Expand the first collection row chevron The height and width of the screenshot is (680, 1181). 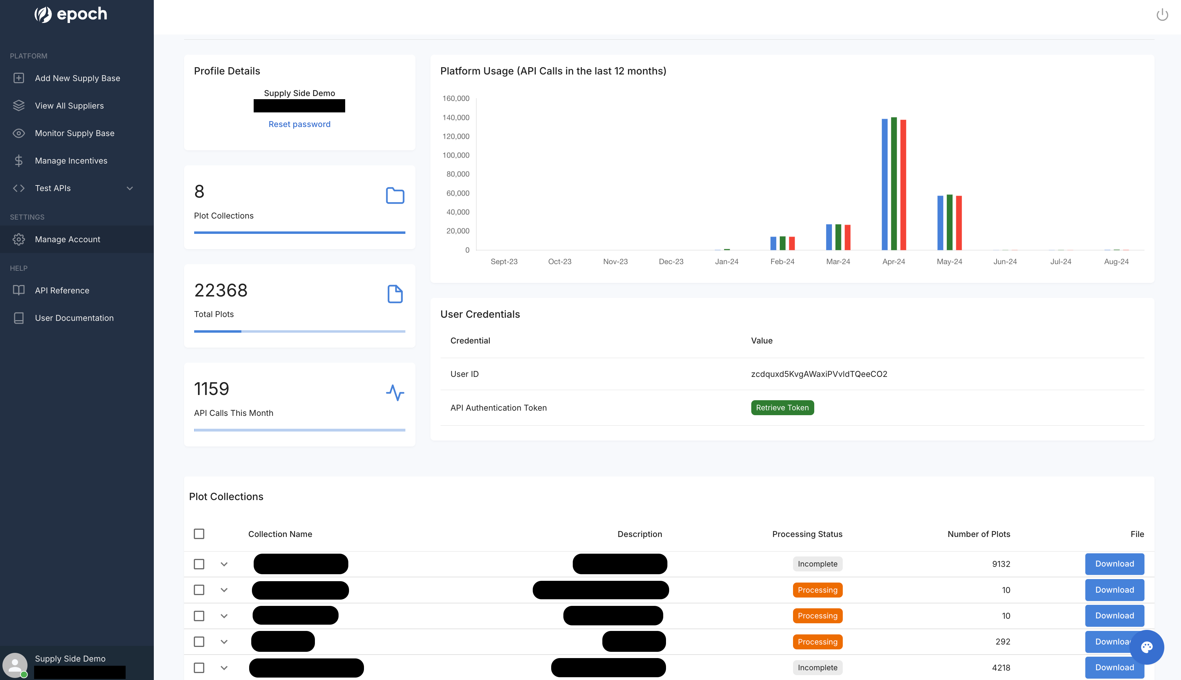(224, 564)
